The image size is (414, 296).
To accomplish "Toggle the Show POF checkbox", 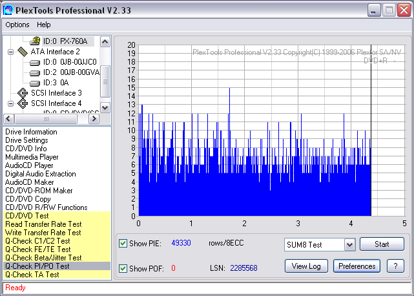I will coord(123,268).
